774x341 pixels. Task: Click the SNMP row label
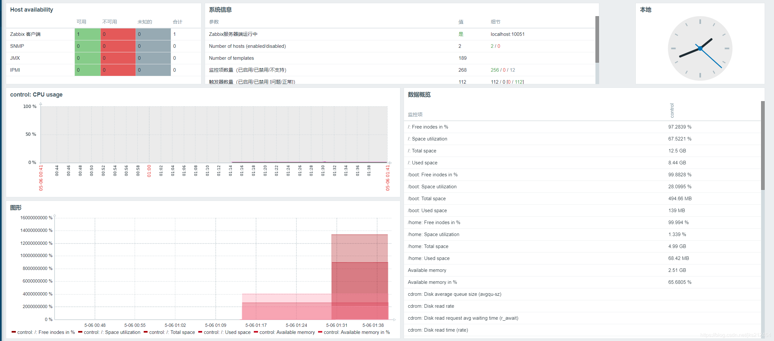pos(17,46)
